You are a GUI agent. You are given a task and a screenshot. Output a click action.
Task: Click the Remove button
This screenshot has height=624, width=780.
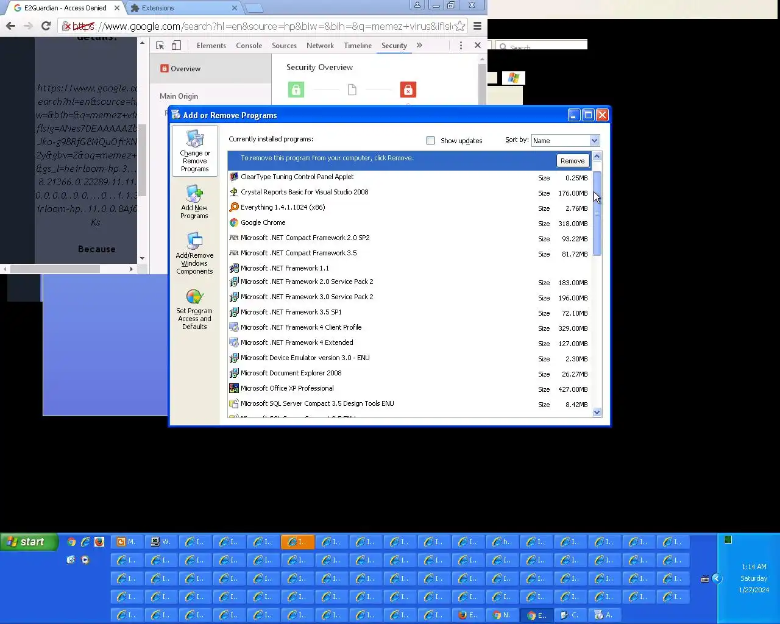coord(572,161)
